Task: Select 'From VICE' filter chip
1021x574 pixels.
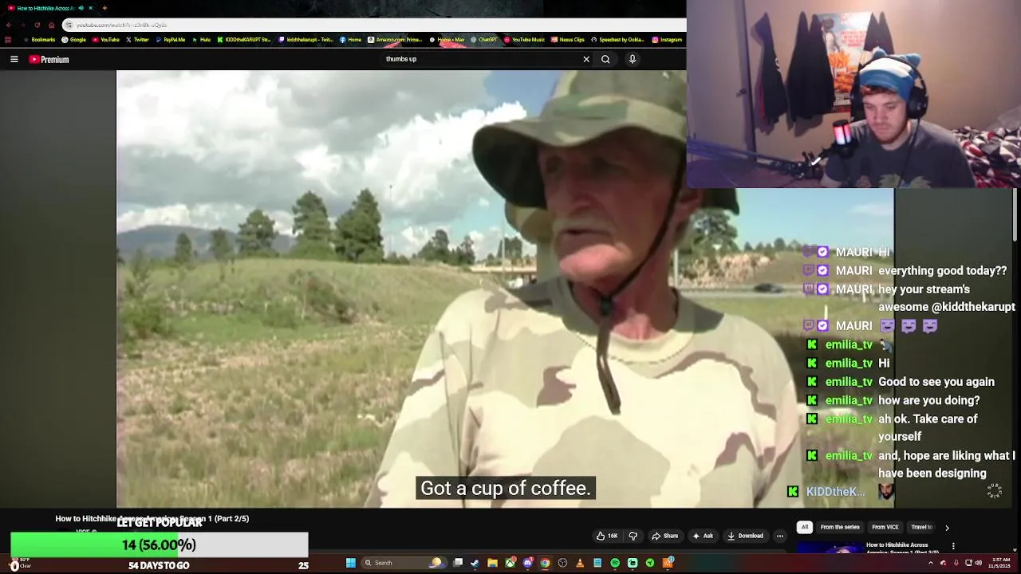Action: [x=885, y=527]
